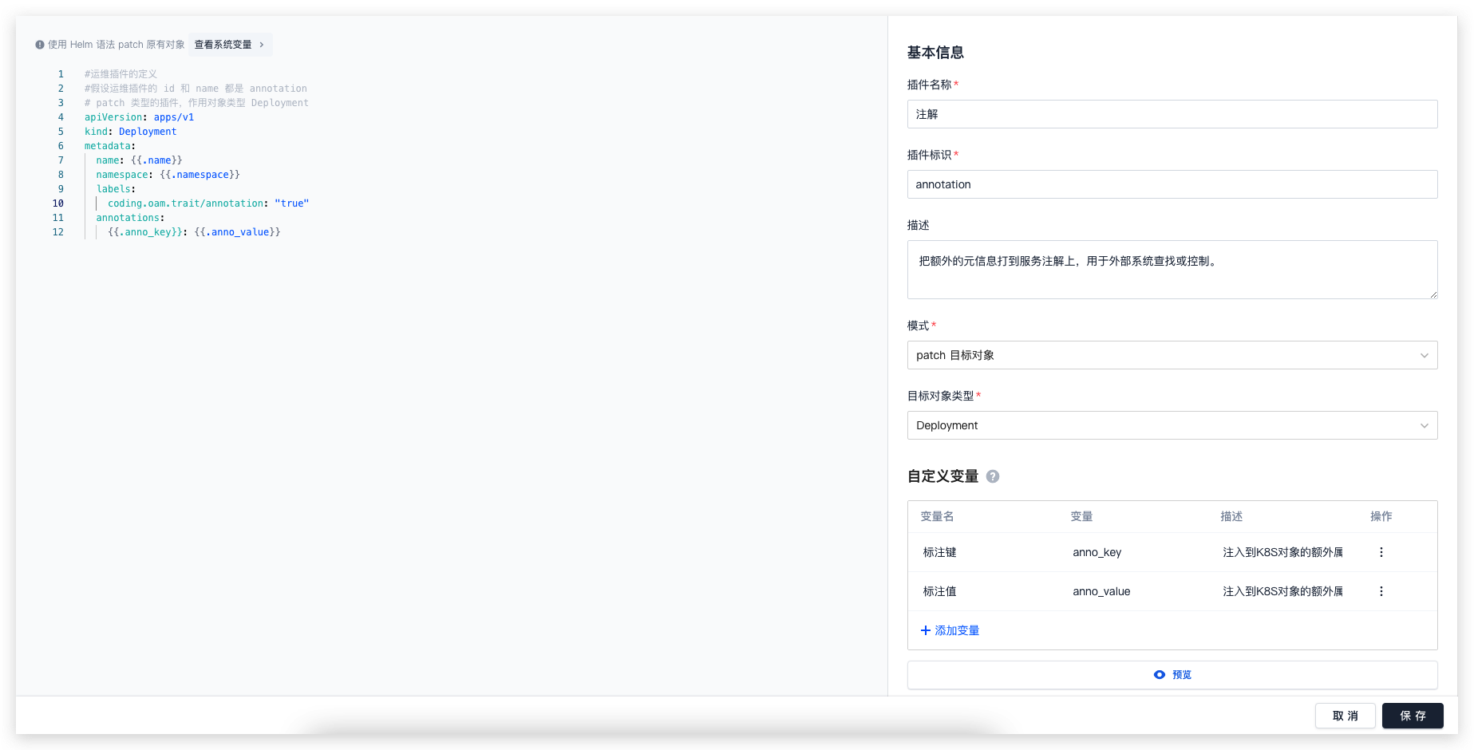Click line number 10 in the editor gutter
The width and height of the screenshot is (1474, 750).
coord(58,203)
